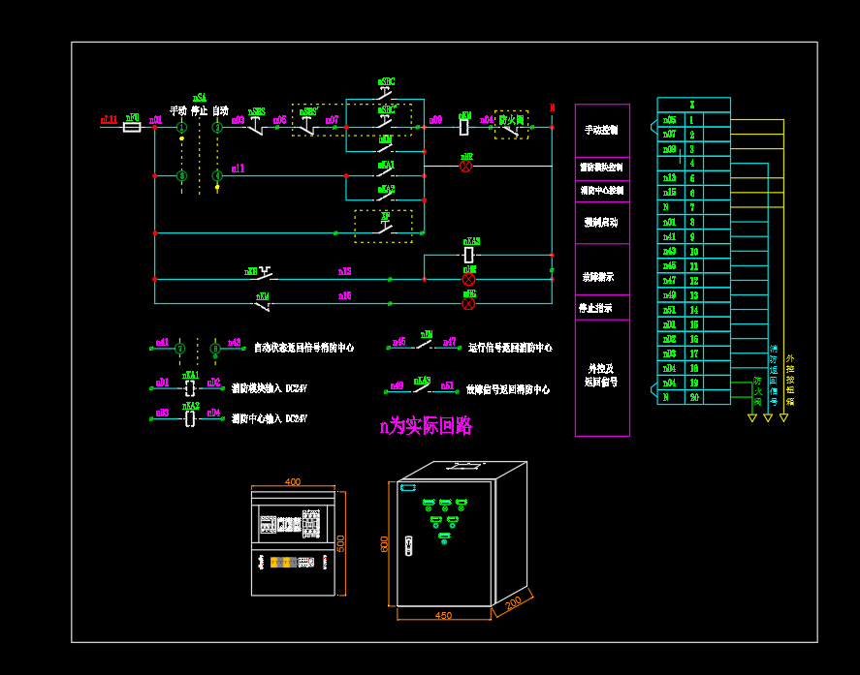Click the magenta n为实际回路 note
Image resolution: width=860 pixels, height=675 pixels.
tap(426, 426)
